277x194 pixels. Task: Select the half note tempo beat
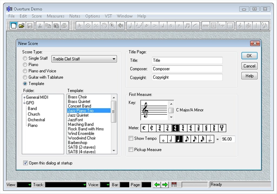(171, 139)
